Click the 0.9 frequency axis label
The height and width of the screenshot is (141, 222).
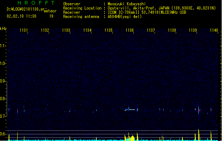point(3,81)
